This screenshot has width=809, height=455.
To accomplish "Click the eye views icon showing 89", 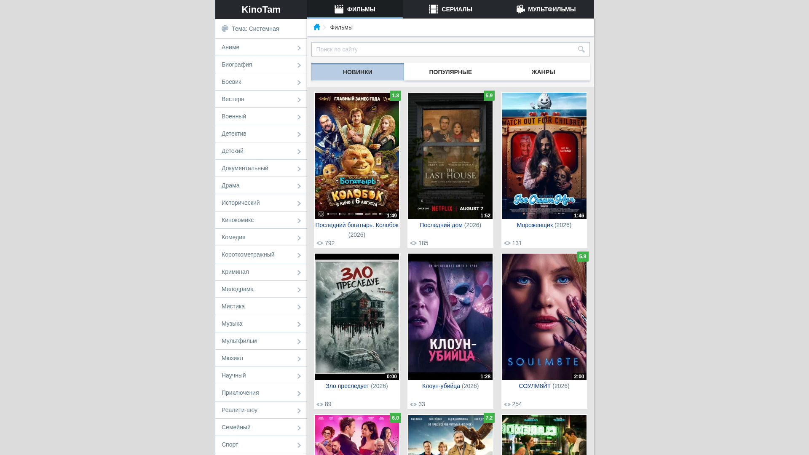I will tap(320, 404).
